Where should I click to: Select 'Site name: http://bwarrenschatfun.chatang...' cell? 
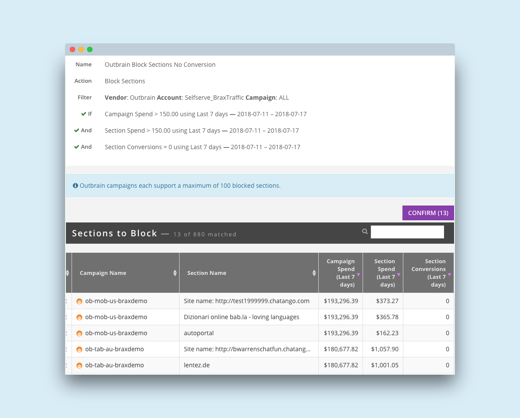pos(249,349)
